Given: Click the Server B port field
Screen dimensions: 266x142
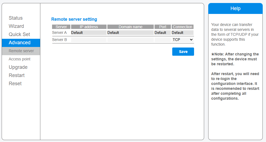Looking at the screenshot, I should [162, 40].
